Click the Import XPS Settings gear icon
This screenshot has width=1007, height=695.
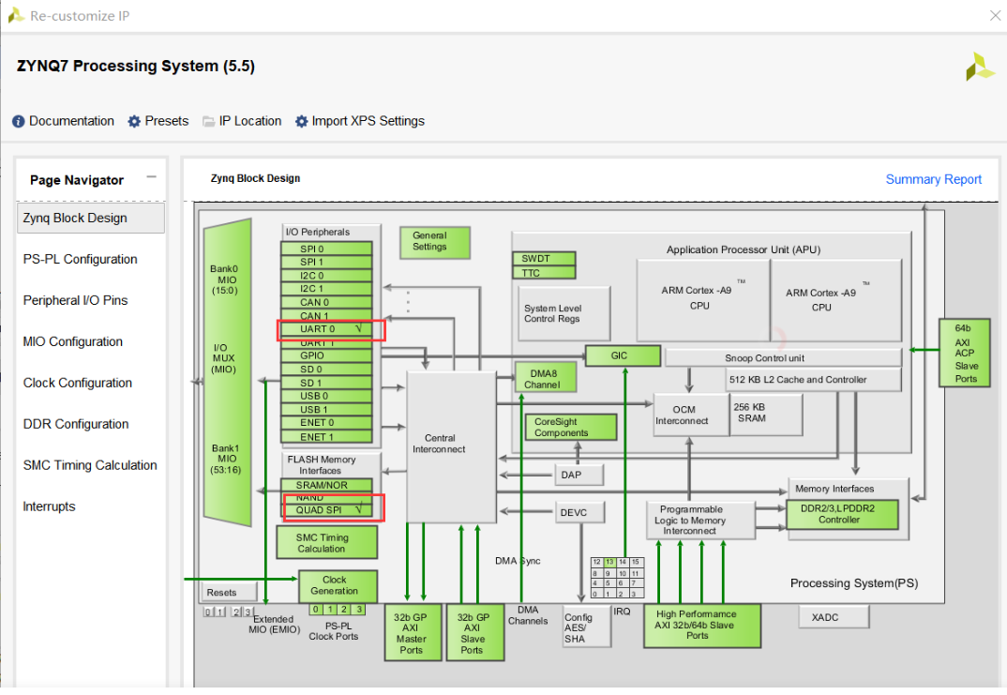[300, 121]
